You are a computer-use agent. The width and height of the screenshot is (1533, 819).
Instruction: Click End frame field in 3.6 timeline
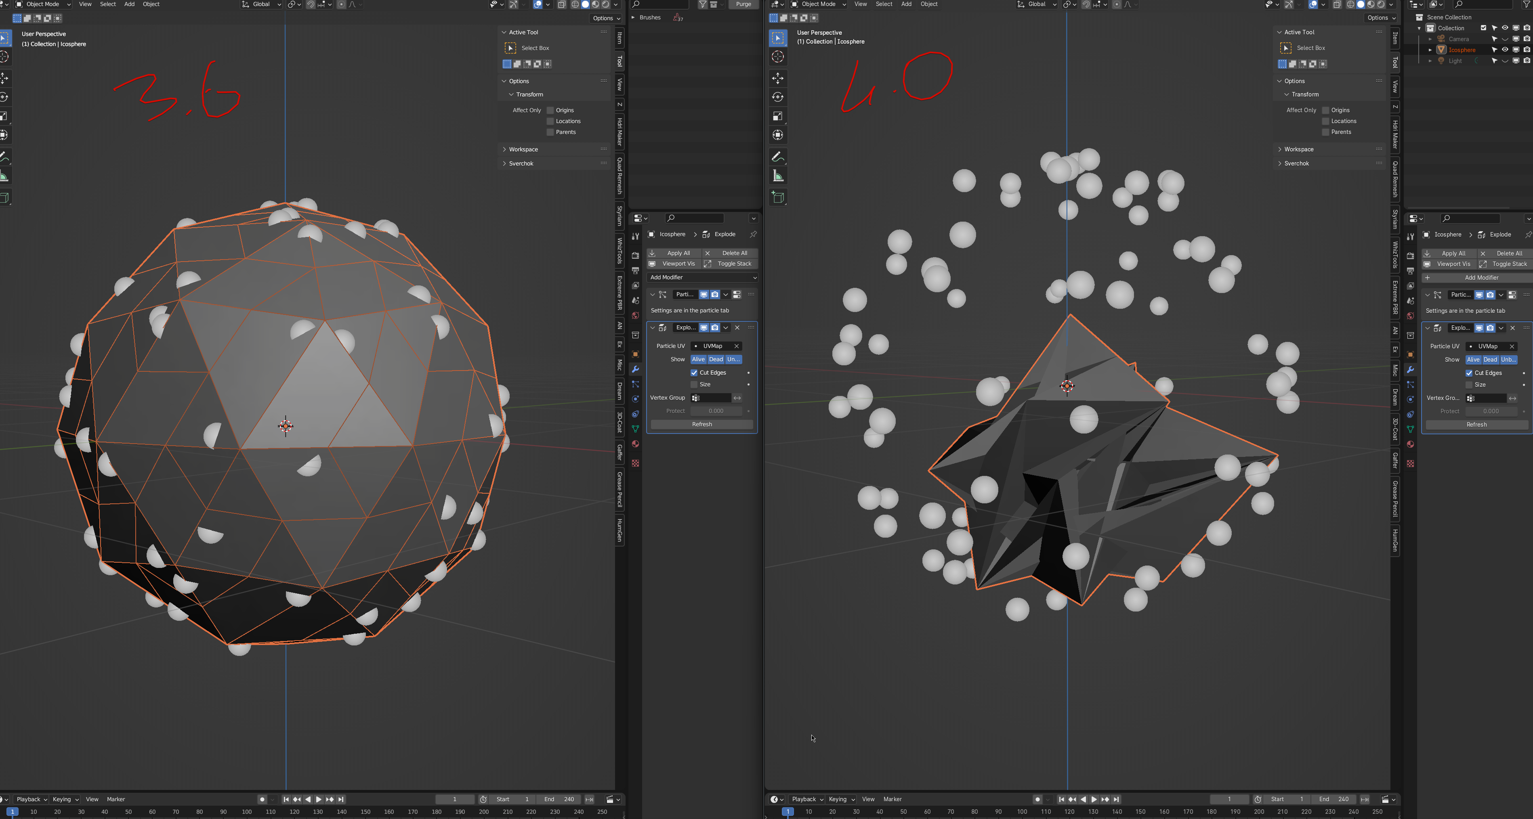point(558,799)
